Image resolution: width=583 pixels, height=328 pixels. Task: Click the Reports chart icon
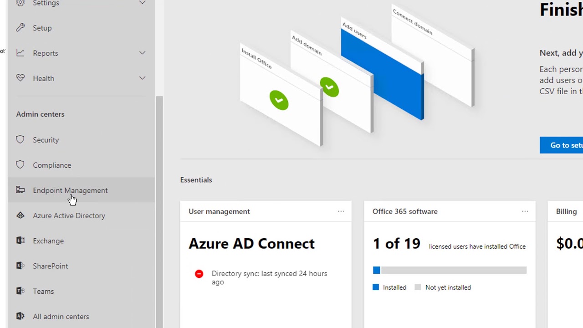20,53
